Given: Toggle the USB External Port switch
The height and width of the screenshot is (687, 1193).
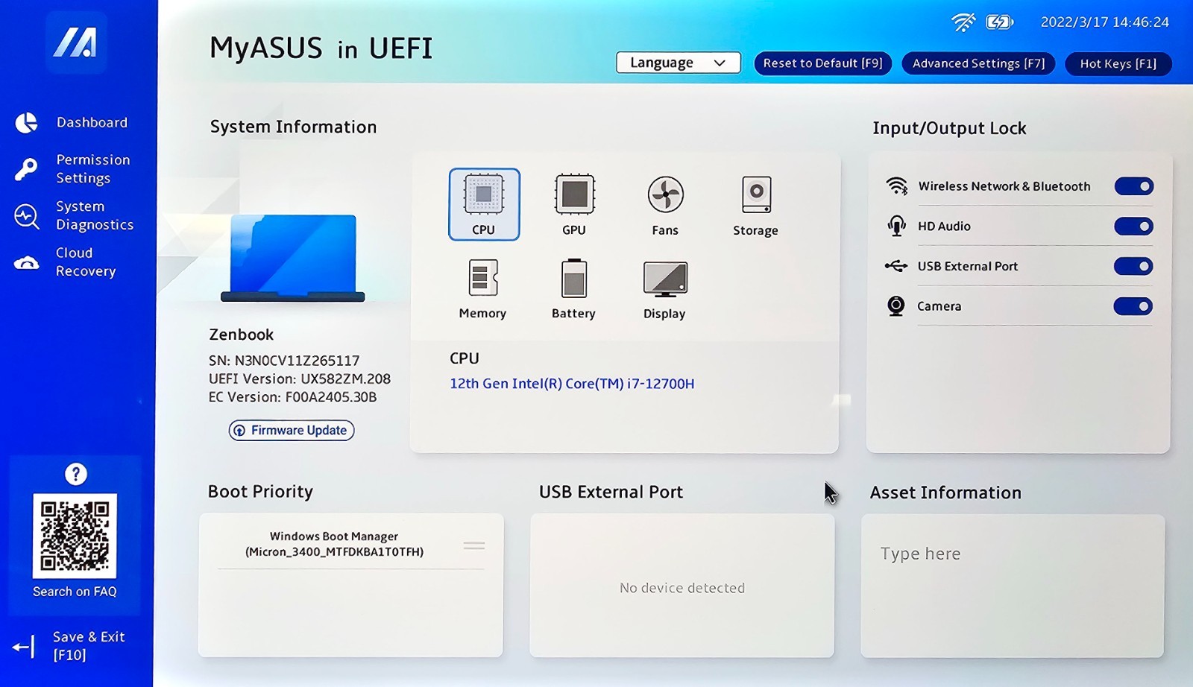Looking at the screenshot, I should (x=1133, y=266).
